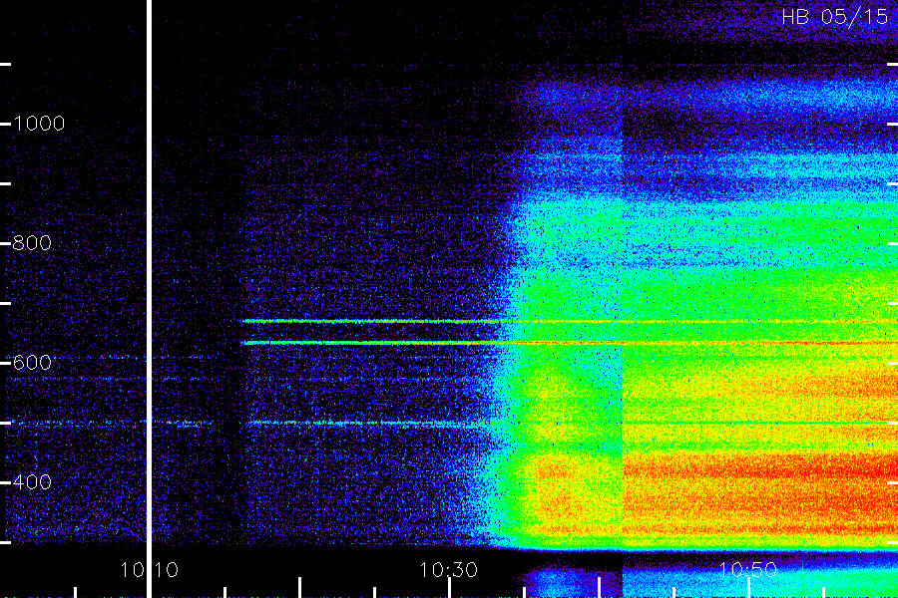Viewport: 898px width, 598px height.
Task: Click the white vertical time cursor line
Action: (x=149, y=299)
